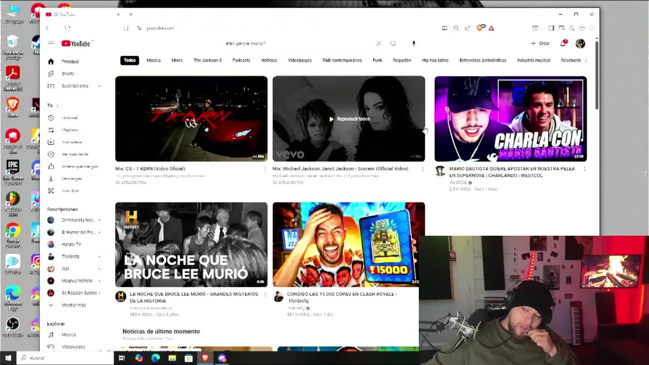Open Brave from the taskbar
The image size is (649, 365).
coord(205,358)
